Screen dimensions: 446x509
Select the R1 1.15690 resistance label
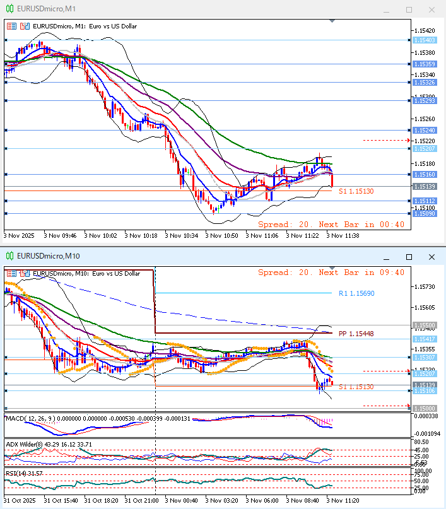pyautogui.click(x=356, y=293)
